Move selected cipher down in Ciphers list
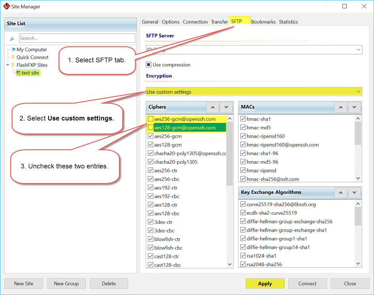This screenshot has height=295, width=374. (226, 107)
